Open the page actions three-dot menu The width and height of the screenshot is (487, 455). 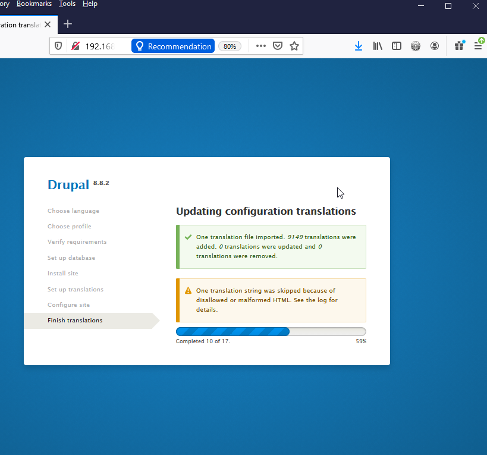pyautogui.click(x=261, y=46)
